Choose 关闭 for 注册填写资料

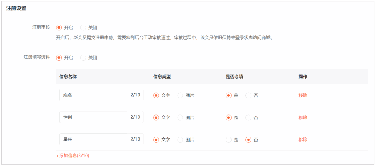[x=83, y=58]
